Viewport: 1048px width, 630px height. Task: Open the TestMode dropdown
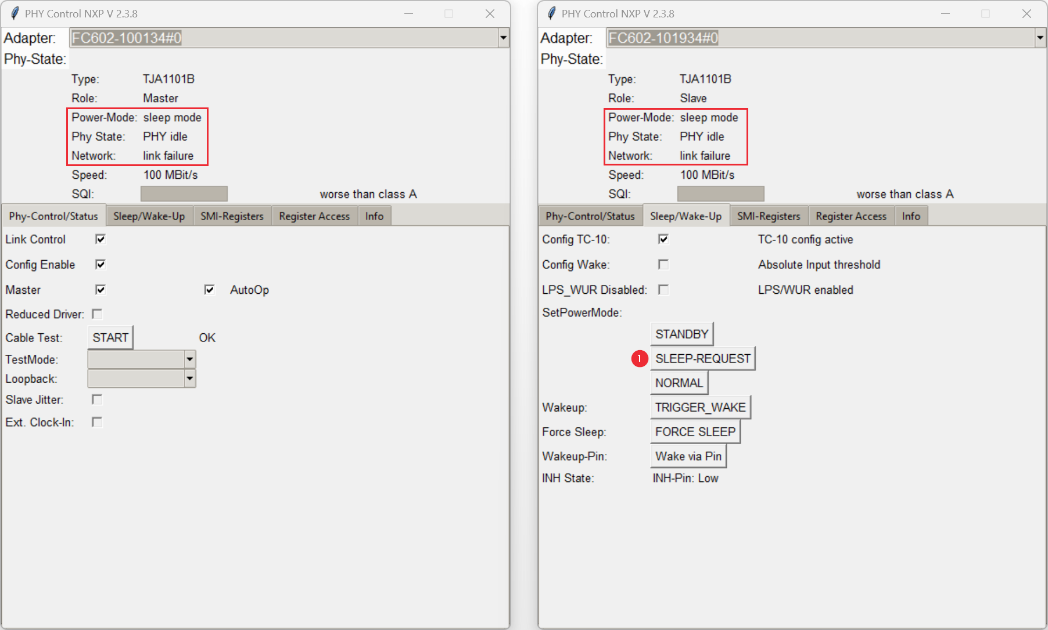190,359
